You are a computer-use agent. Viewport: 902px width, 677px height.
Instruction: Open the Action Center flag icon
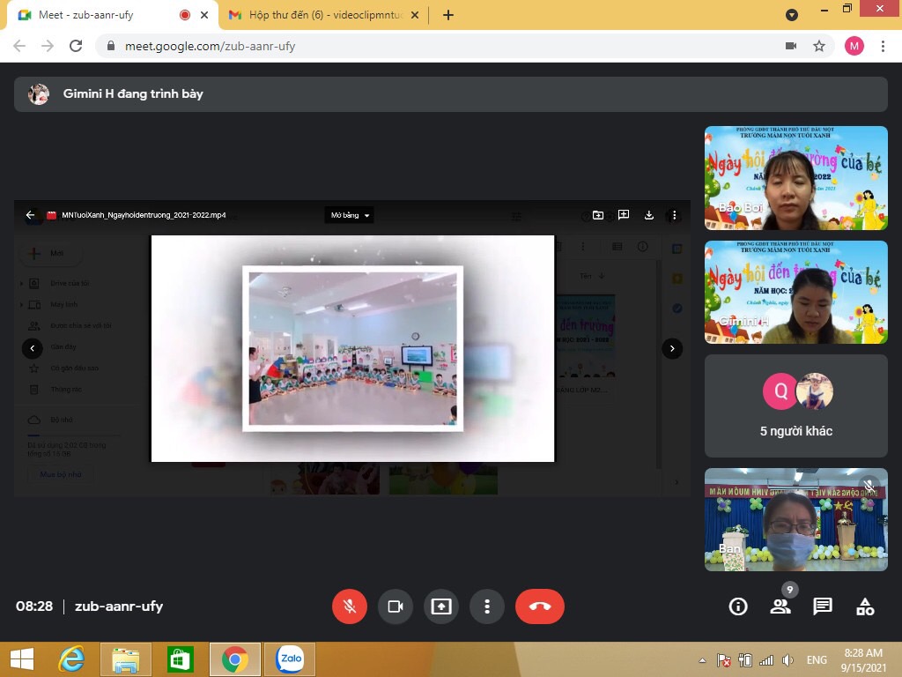point(724,660)
